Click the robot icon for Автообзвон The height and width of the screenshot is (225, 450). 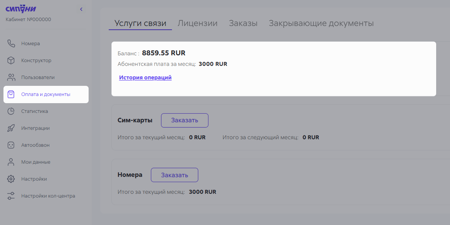pos(11,145)
